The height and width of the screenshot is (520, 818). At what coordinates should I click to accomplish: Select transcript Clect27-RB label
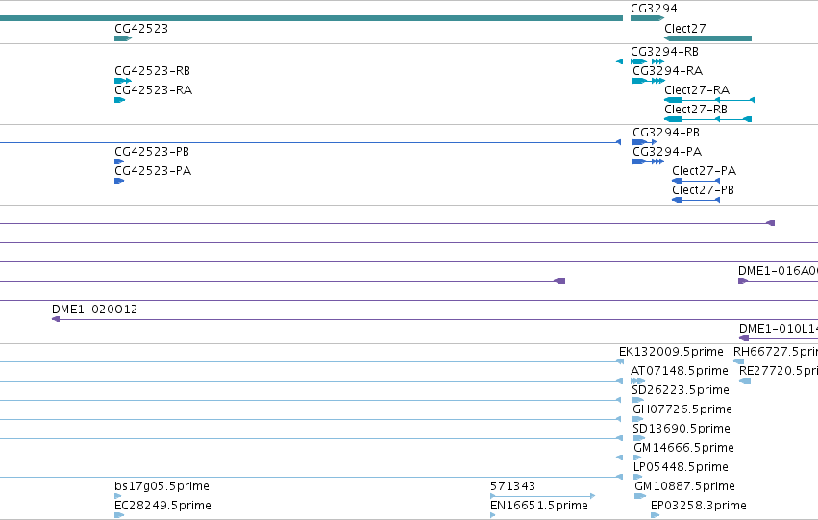coord(696,109)
